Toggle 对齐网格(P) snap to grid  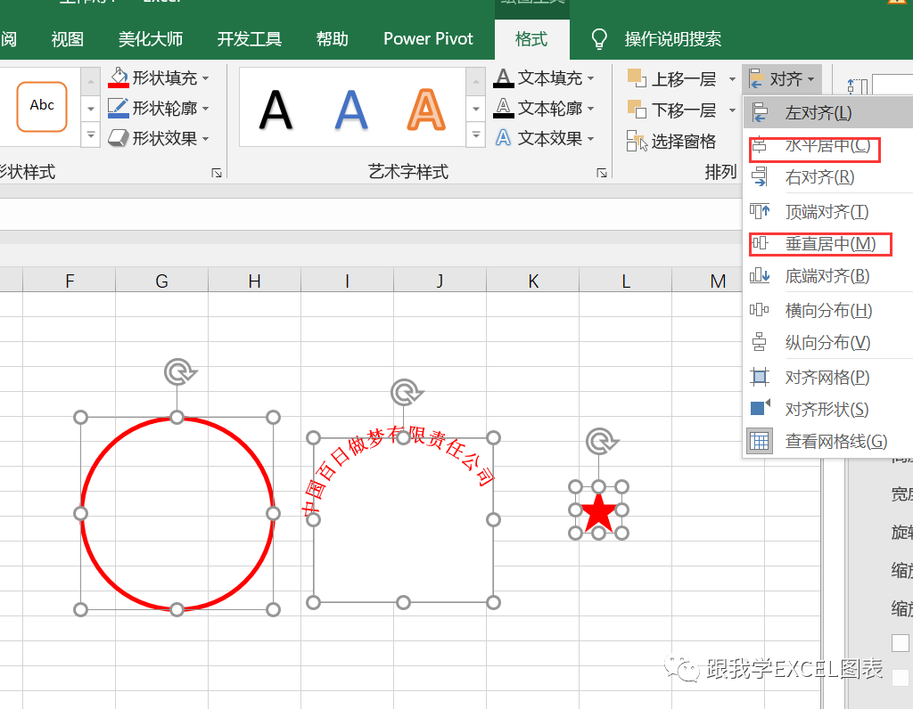point(827,378)
